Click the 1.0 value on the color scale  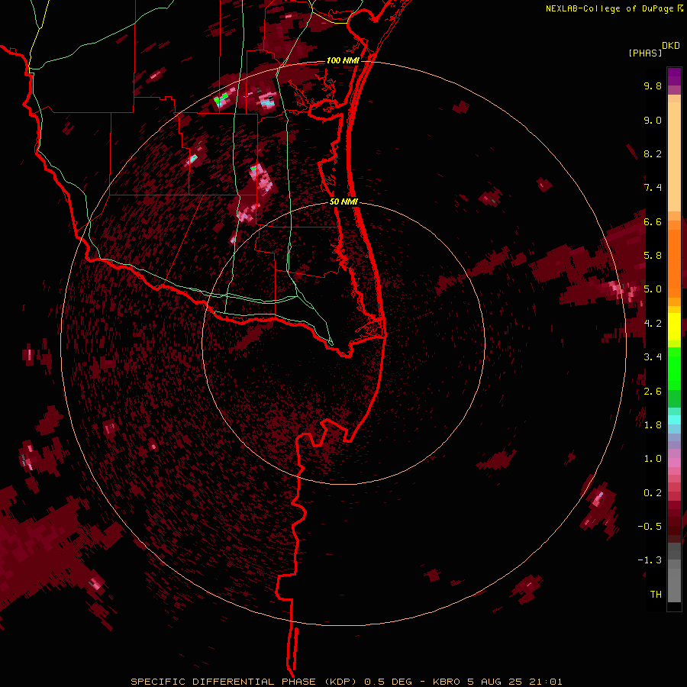(x=653, y=459)
